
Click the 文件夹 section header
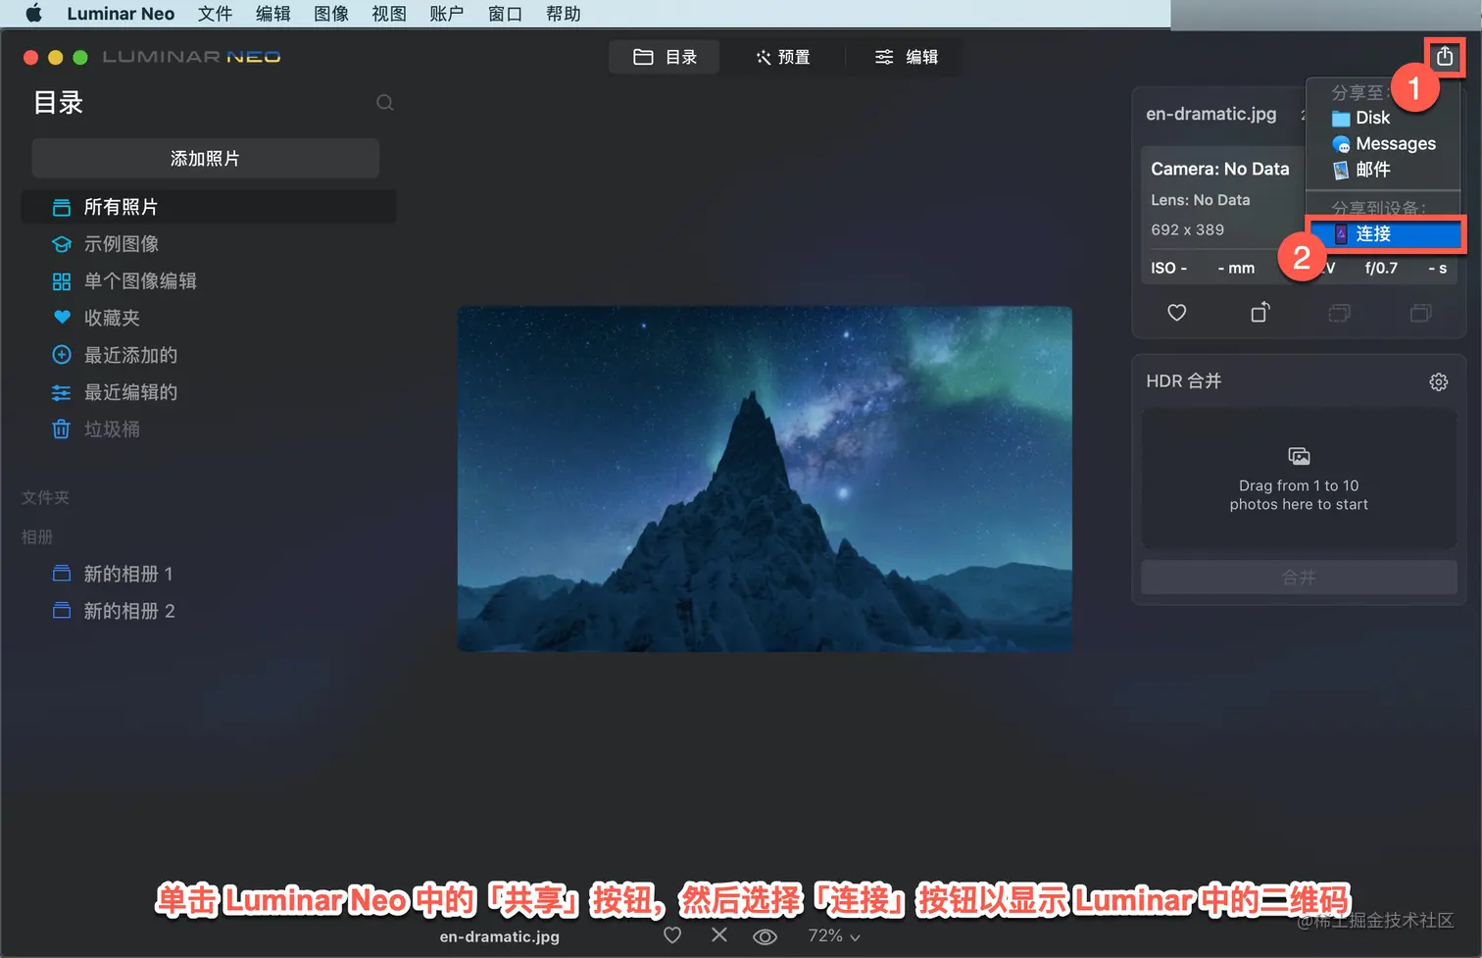point(46,498)
